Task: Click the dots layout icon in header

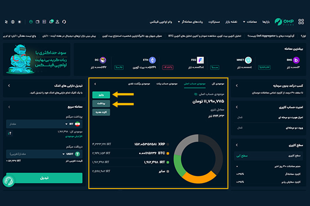Action: pos(6,22)
